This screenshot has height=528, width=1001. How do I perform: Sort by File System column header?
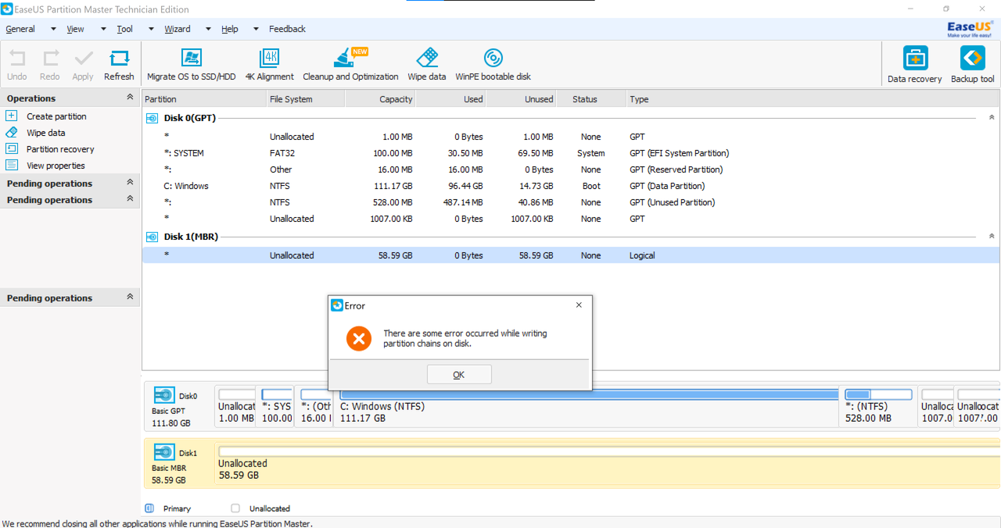pyautogui.click(x=306, y=99)
